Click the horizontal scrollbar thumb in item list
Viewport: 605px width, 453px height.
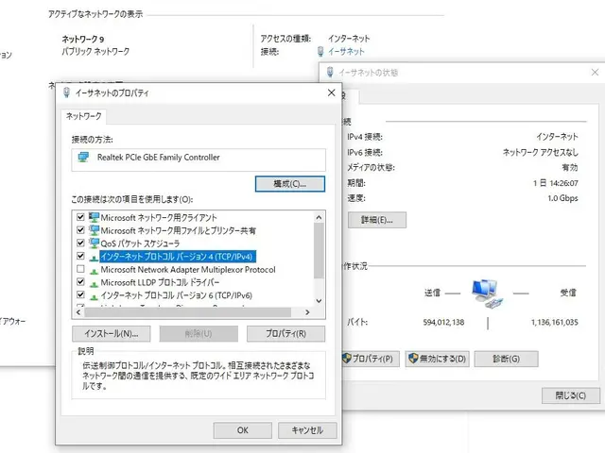tap(187, 312)
